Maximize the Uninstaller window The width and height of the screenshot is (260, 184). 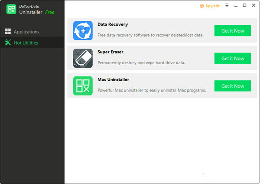pyautogui.click(x=244, y=5)
